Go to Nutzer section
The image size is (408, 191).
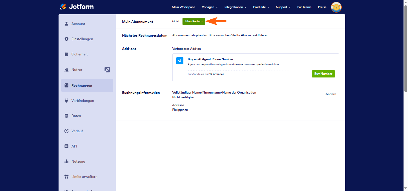coord(87,70)
